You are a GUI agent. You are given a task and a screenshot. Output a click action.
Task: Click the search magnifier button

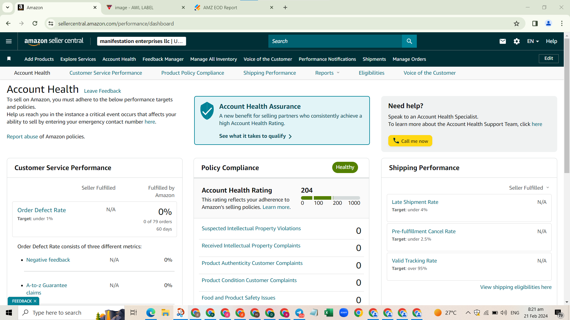pyautogui.click(x=409, y=41)
